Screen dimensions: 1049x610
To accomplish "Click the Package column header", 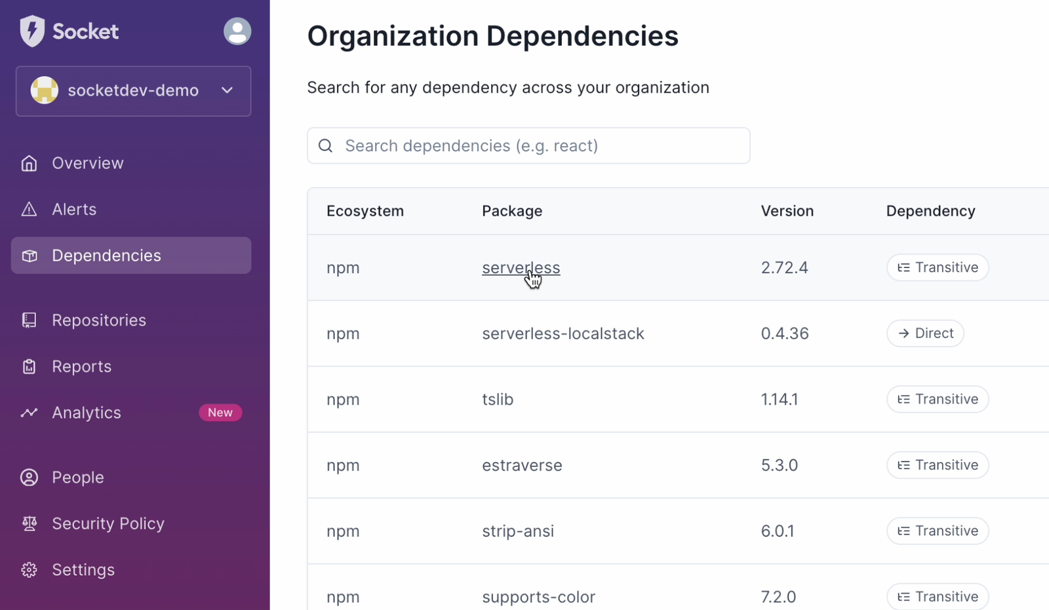I will pos(512,211).
